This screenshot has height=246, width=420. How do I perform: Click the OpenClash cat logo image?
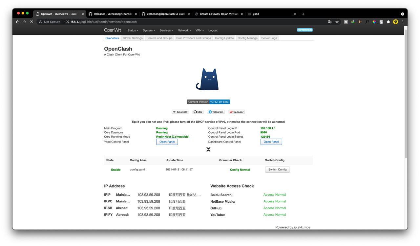[207, 79]
